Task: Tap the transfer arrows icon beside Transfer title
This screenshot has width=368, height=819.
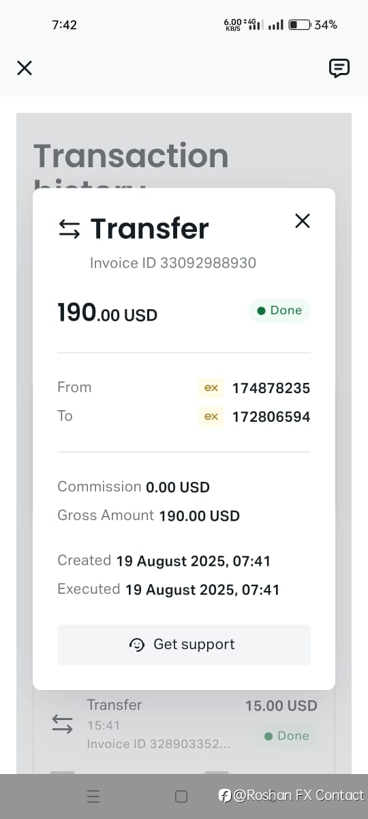Action: point(70,229)
